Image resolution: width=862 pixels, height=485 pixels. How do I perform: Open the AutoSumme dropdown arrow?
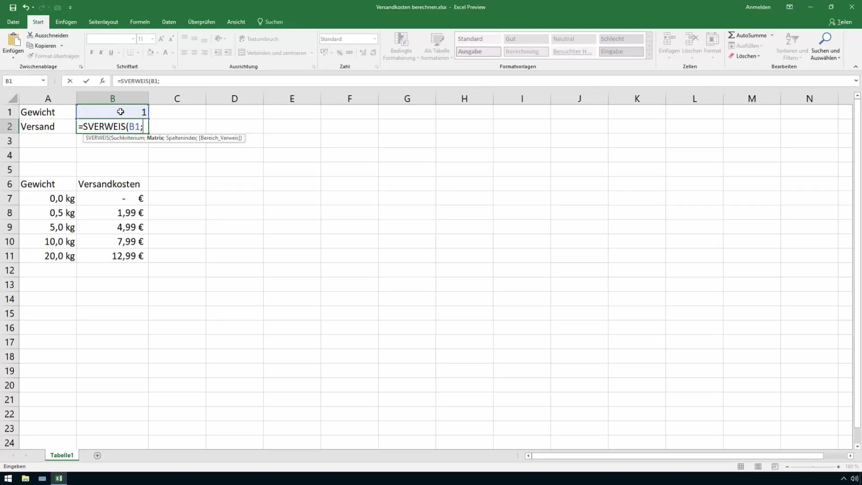(x=772, y=35)
